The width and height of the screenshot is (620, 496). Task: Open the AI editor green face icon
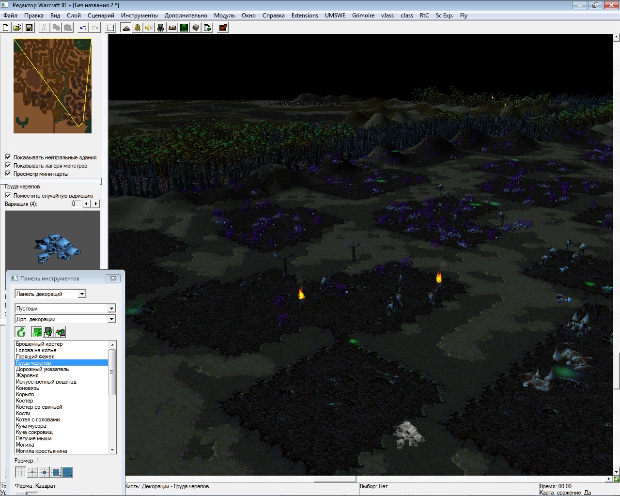[x=184, y=28]
